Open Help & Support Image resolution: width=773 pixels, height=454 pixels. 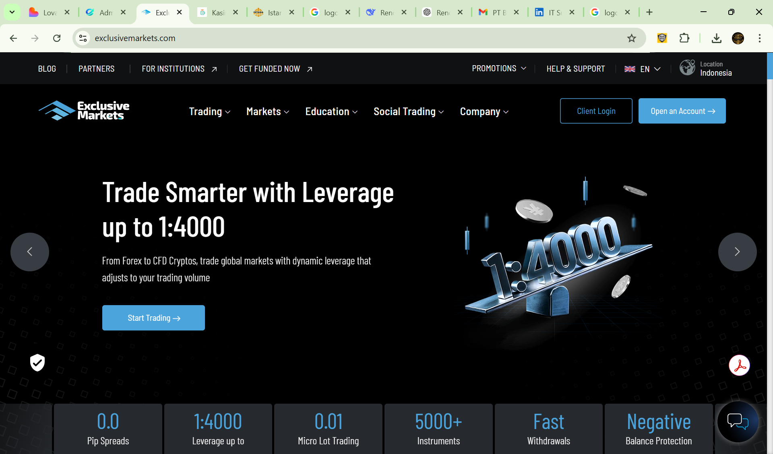pos(576,69)
